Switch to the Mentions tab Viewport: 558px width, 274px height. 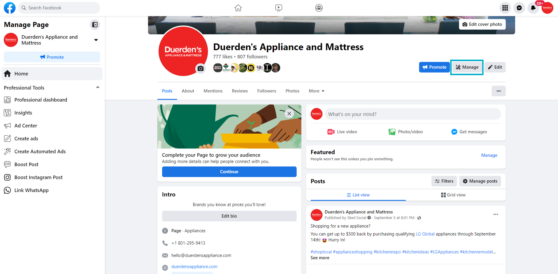(x=213, y=91)
